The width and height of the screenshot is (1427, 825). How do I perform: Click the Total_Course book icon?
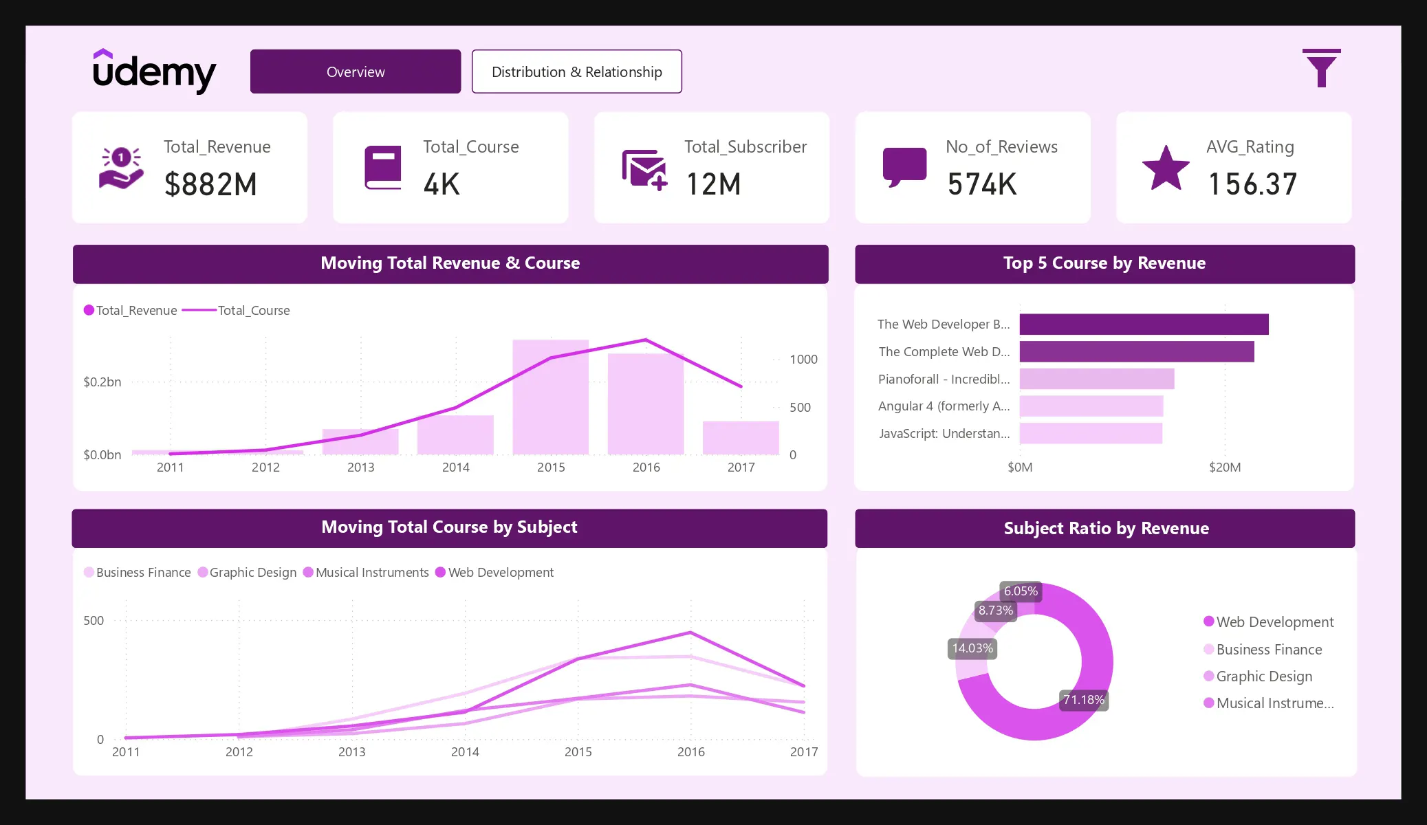[382, 168]
